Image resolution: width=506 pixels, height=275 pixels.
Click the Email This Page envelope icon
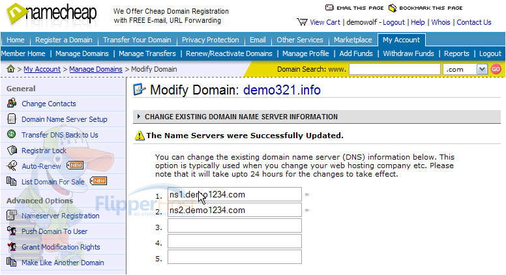pyautogui.click(x=329, y=8)
